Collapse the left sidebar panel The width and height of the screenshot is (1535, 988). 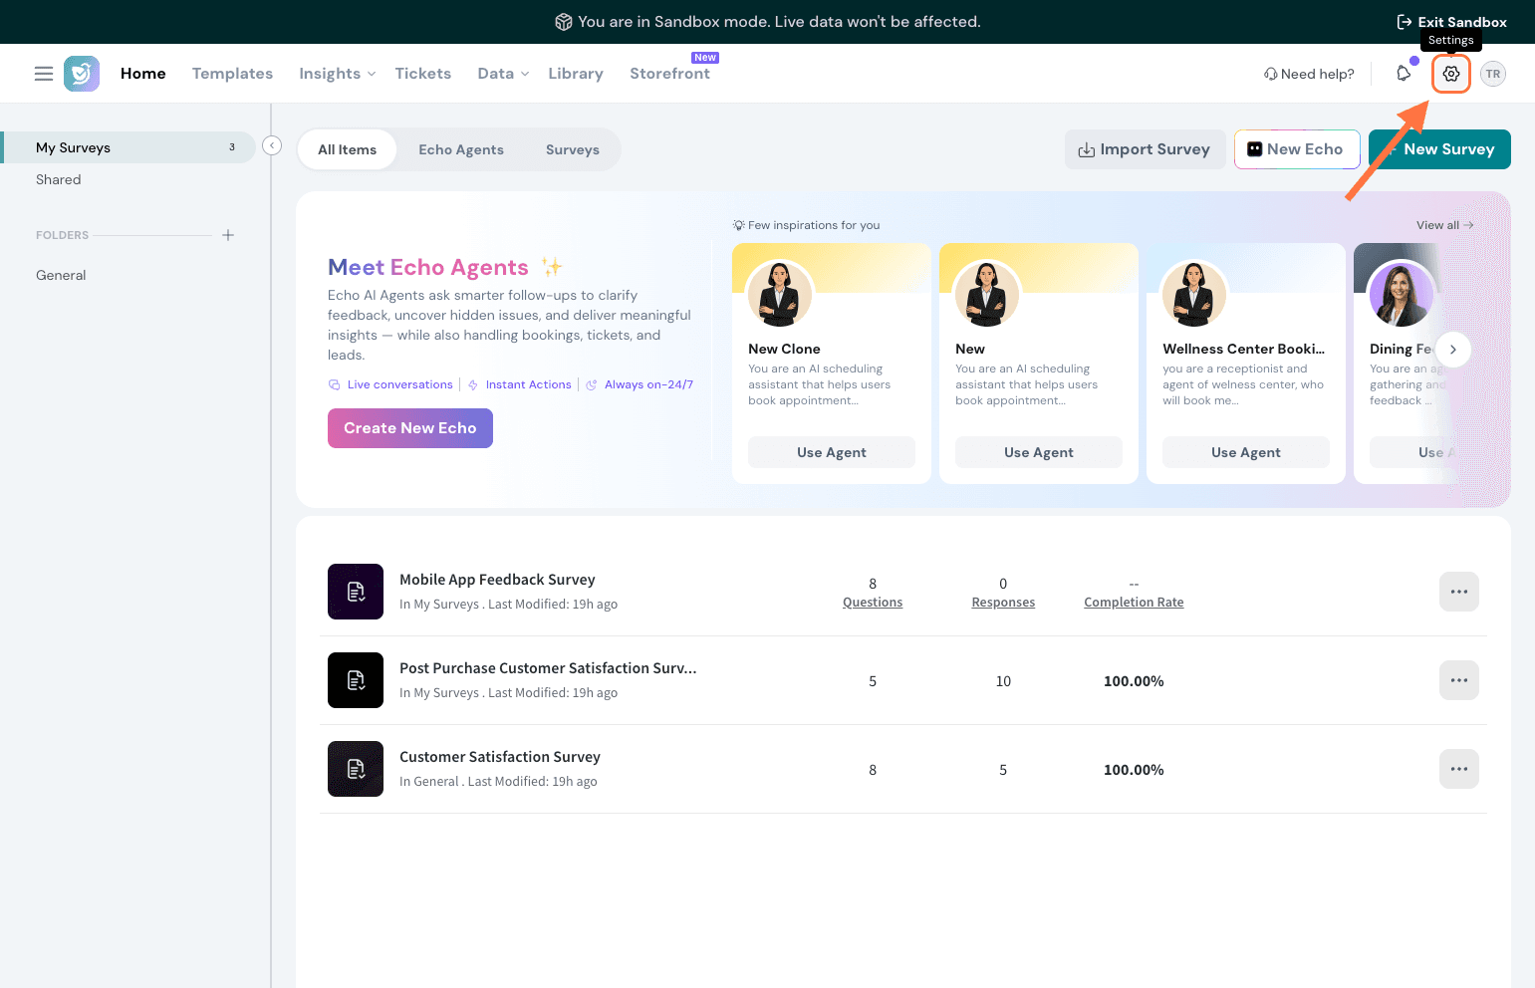click(x=272, y=146)
